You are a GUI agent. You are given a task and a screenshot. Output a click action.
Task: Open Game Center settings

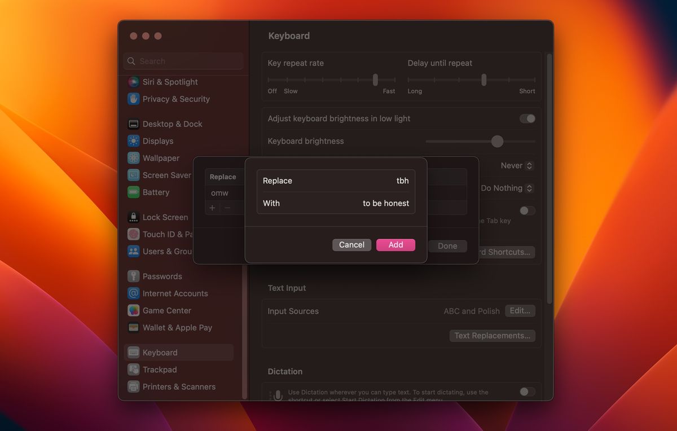coord(167,310)
